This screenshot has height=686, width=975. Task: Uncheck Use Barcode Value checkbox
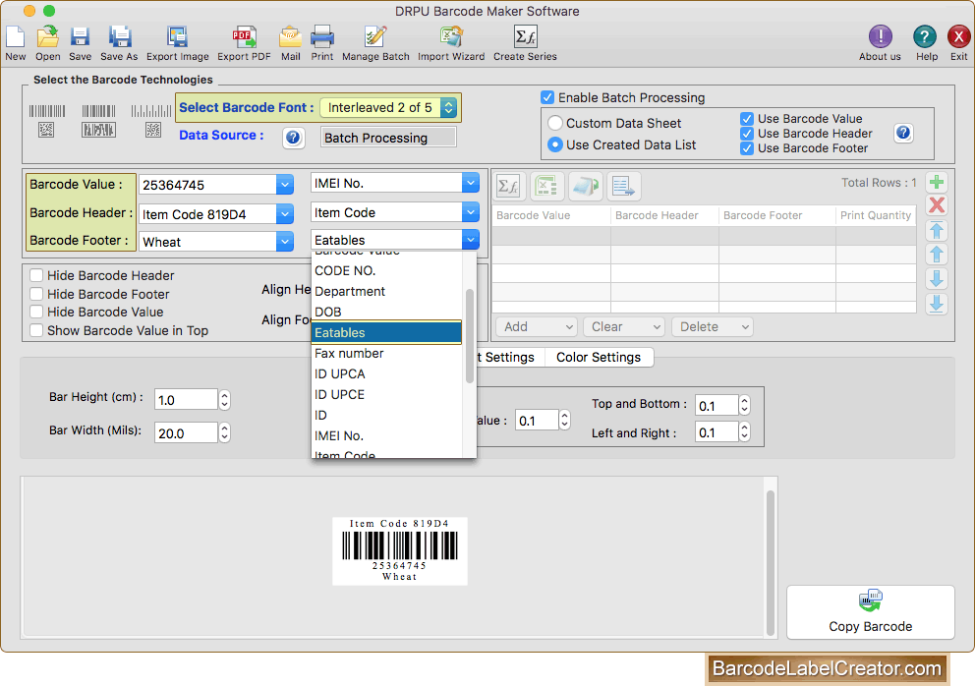pyautogui.click(x=747, y=119)
